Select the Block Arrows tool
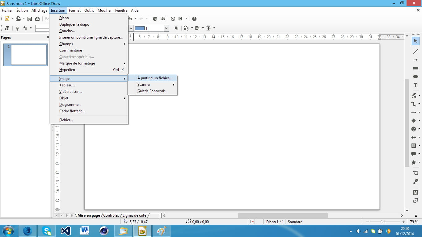 click(414, 137)
